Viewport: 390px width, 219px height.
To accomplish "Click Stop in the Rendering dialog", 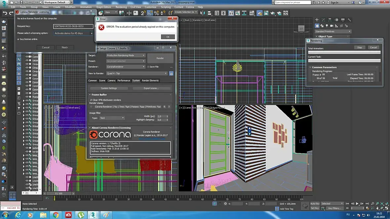I will click(359, 47).
